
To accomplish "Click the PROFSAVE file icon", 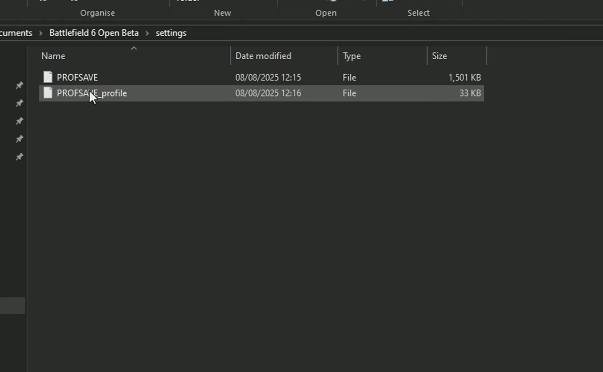I will coord(48,77).
